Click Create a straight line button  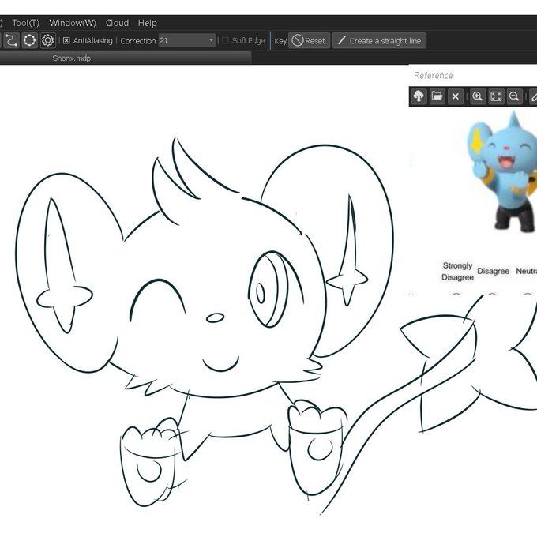tap(380, 41)
